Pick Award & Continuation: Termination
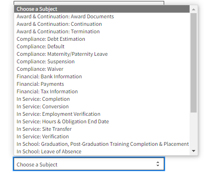The width and height of the screenshot is (207, 173). coord(102,31)
